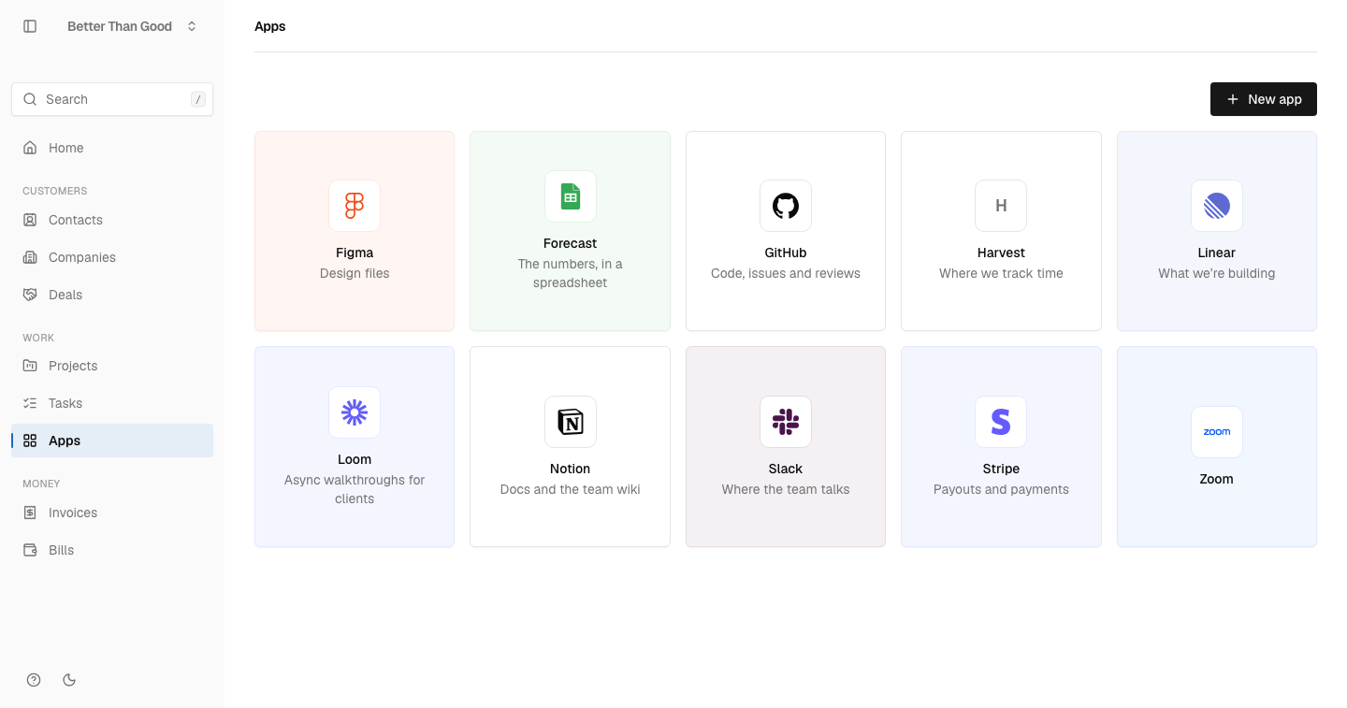This screenshot has width=1347, height=708.
Task: Click the Invoices dollar icon
Action: [x=30, y=513]
